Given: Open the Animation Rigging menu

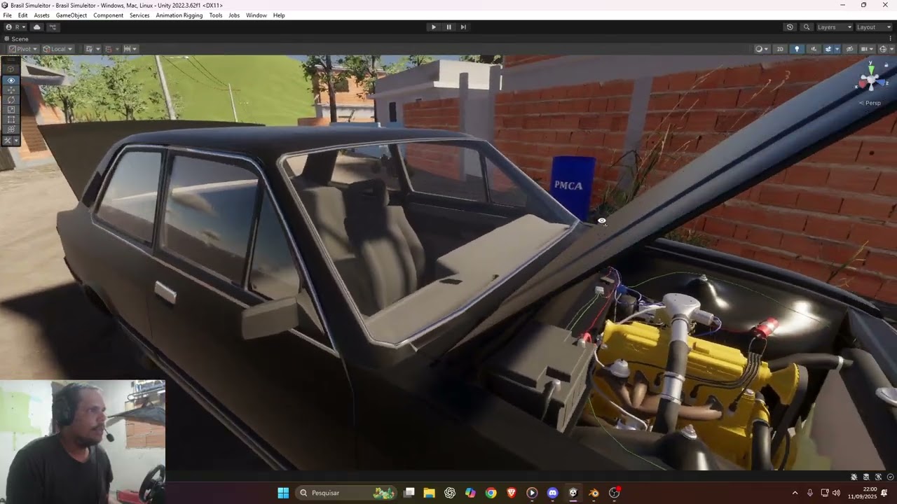Looking at the screenshot, I should [x=179, y=15].
